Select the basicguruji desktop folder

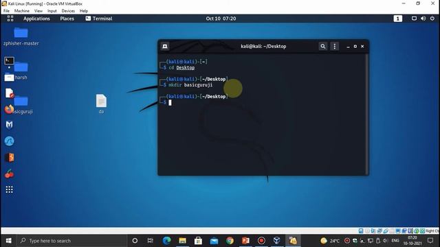pyautogui.click(x=21, y=105)
